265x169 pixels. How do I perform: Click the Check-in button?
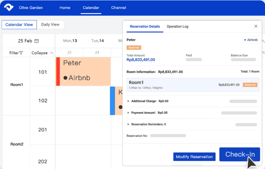(239, 154)
